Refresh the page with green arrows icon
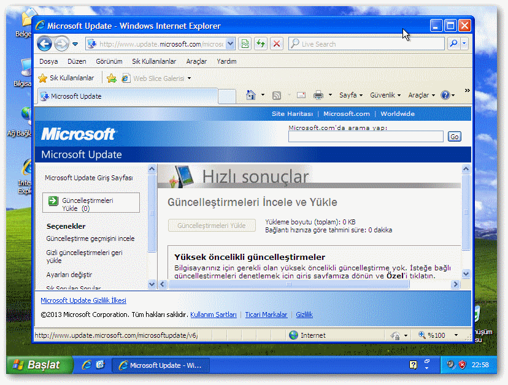The width and height of the screenshot is (508, 385). coord(261,44)
